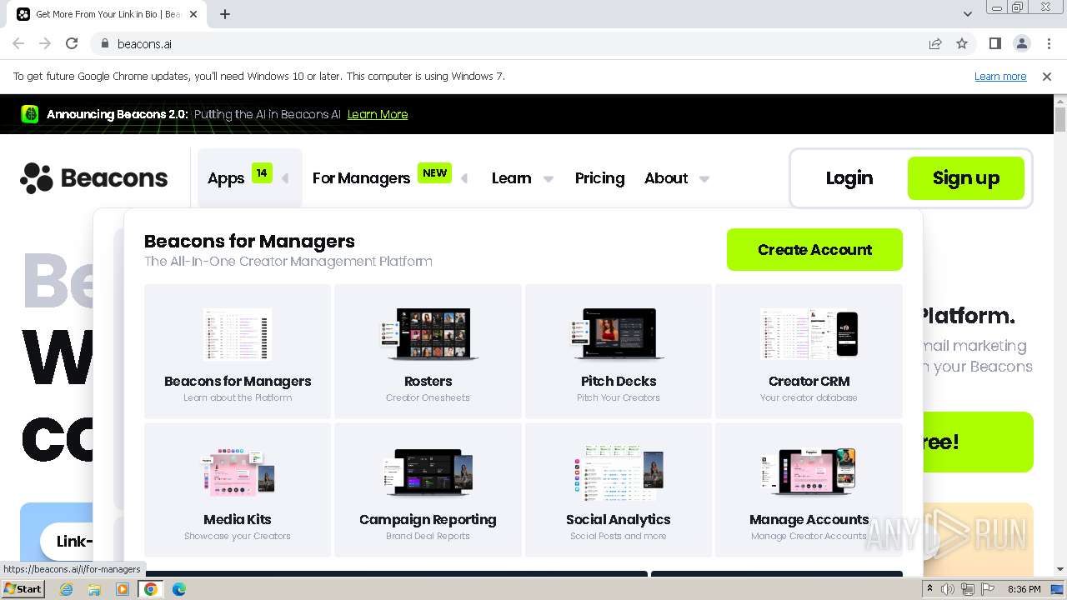This screenshot has width=1067, height=600.
Task: Click the Create Account button
Action: pyautogui.click(x=814, y=249)
